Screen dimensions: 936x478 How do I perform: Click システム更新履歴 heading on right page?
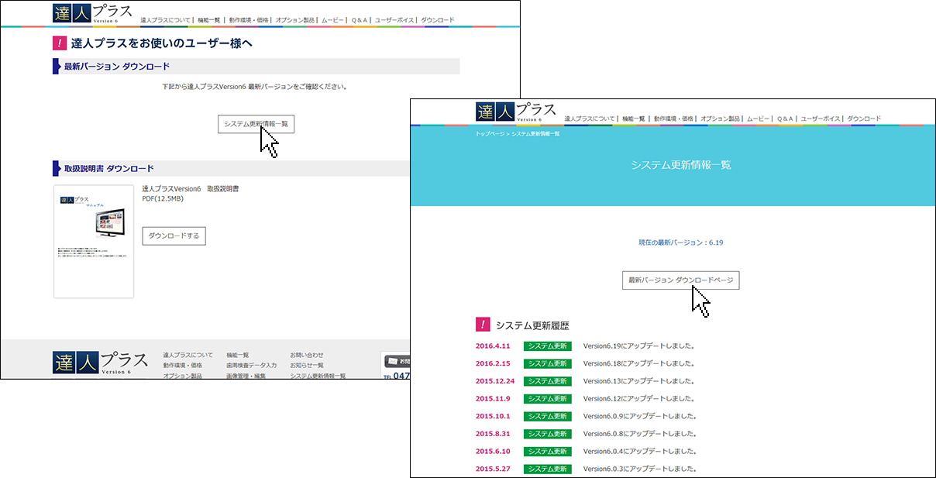click(532, 325)
